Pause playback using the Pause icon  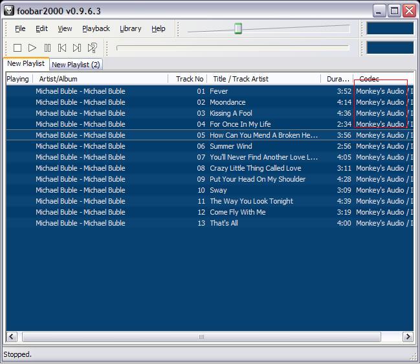(x=47, y=48)
